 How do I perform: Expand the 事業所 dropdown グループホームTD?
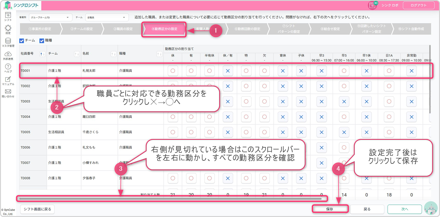click(50, 17)
